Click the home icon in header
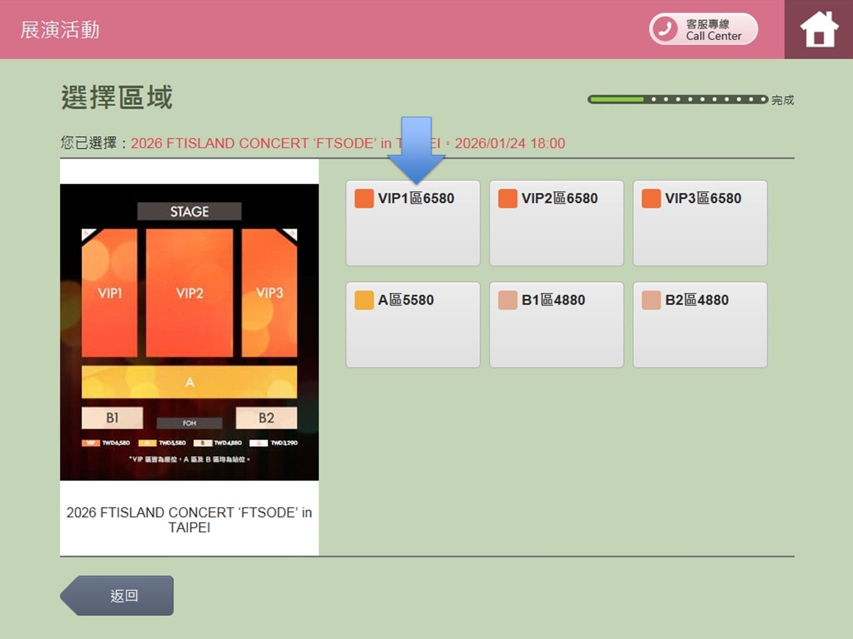 coord(819,29)
